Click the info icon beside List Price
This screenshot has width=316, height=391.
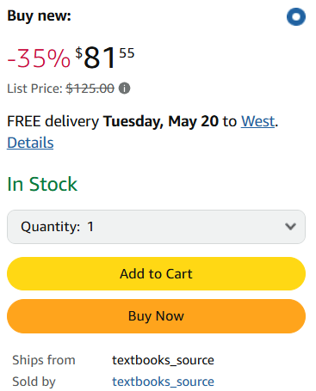[125, 89]
